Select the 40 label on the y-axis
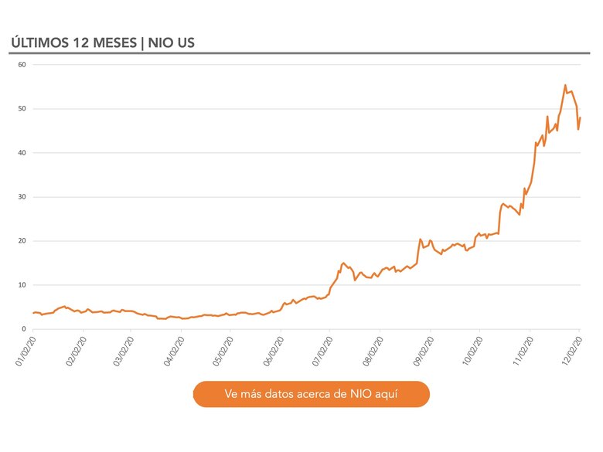This screenshot has width=603, height=452. (x=22, y=153)
